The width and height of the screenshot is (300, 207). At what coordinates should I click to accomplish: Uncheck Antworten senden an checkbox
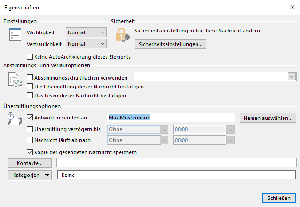(31, 118)
